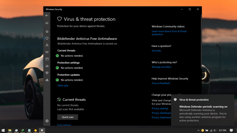Open File Explorer from the taskbar
The height and width of the screenshot is (133, 237).
(10, 130)
